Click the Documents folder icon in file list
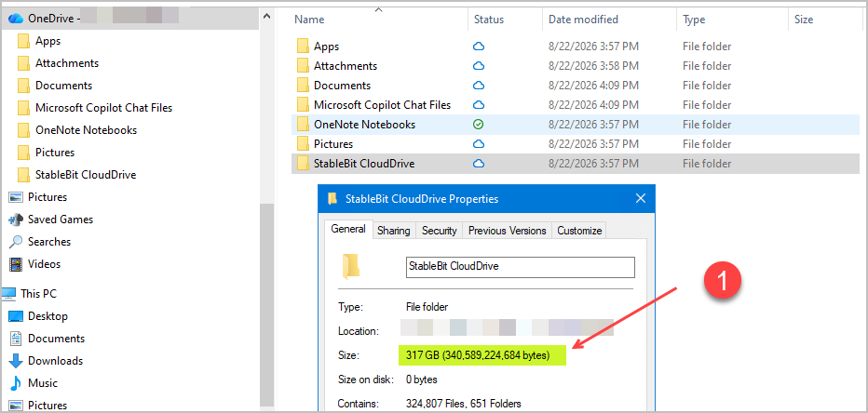The width and height of the screenshot is (868, 413). pos(303,86)
